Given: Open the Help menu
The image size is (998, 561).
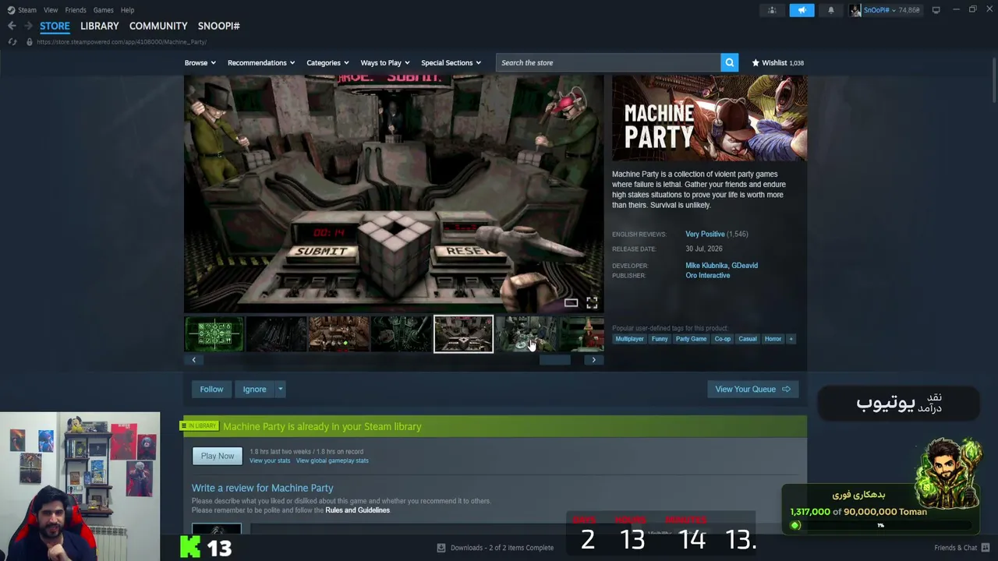Looking at the screenshot, I should point(127,10).
